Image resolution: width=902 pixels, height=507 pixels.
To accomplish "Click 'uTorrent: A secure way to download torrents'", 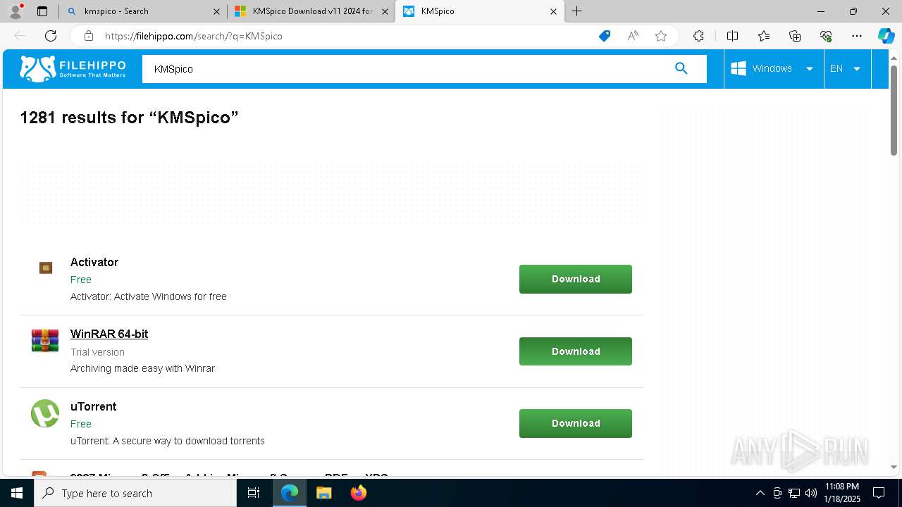I will [x=168, y=441].
